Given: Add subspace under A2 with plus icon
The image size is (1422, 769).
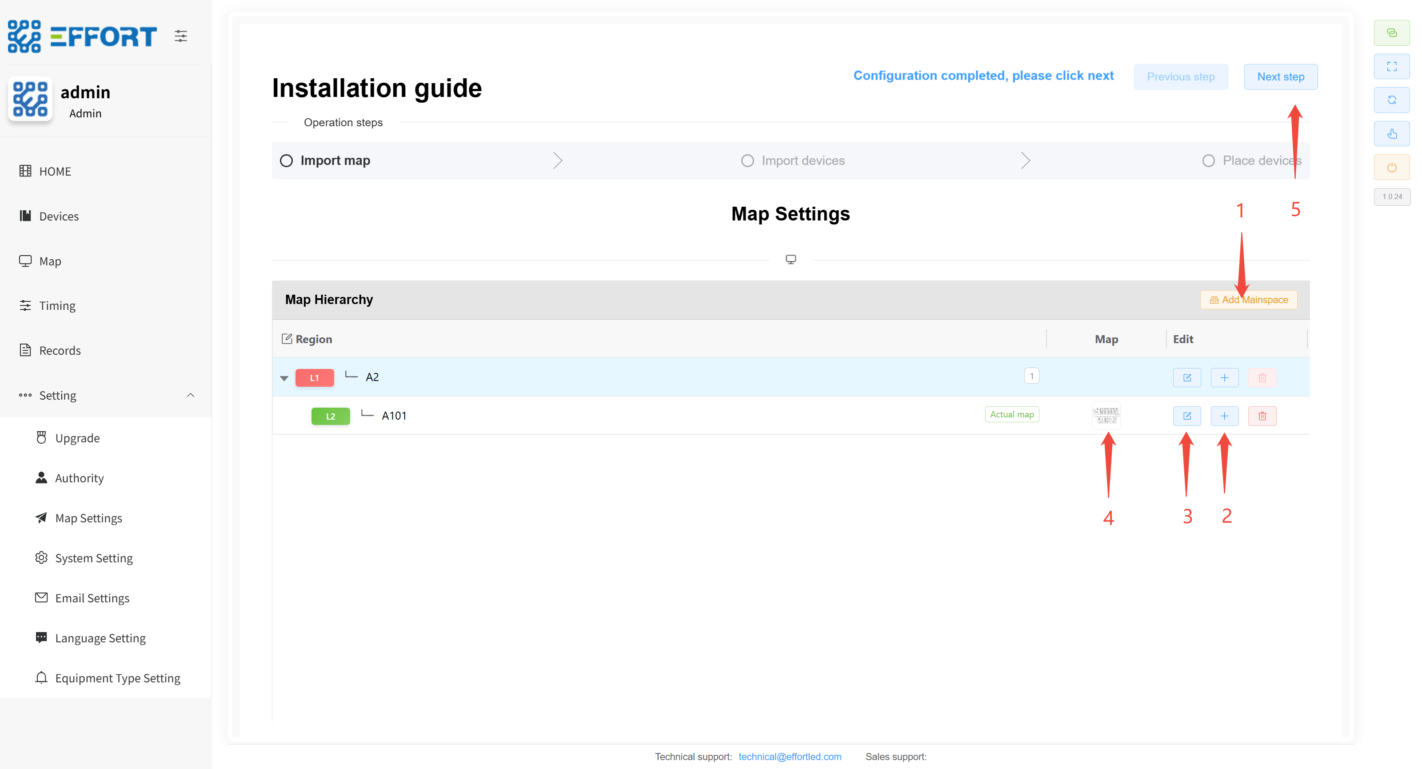Looking at the screenshot, I should coord(1224,377).
